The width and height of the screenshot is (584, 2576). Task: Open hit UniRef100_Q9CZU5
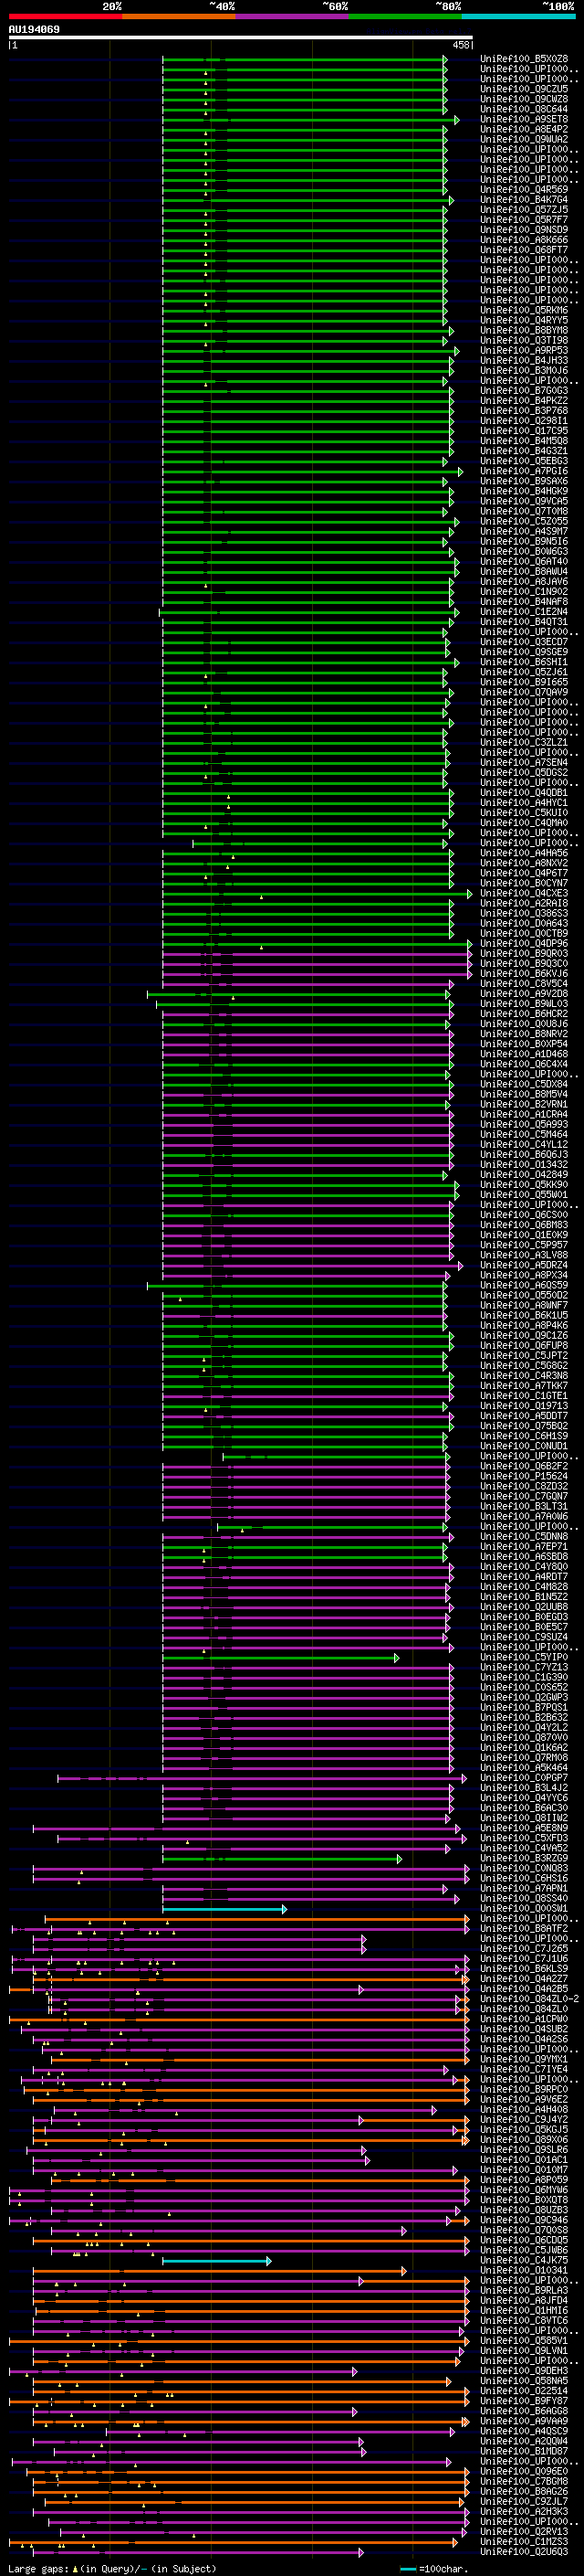pyautogui.click(x=524, y=89)
